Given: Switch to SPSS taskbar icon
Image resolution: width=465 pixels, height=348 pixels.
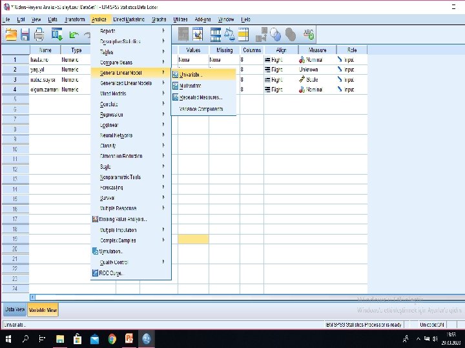Looking at the screenshot, I should click(146, 339).
